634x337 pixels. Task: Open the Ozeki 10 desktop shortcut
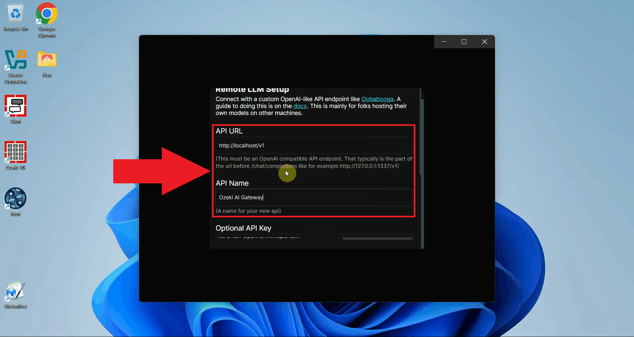click(16, 156)
